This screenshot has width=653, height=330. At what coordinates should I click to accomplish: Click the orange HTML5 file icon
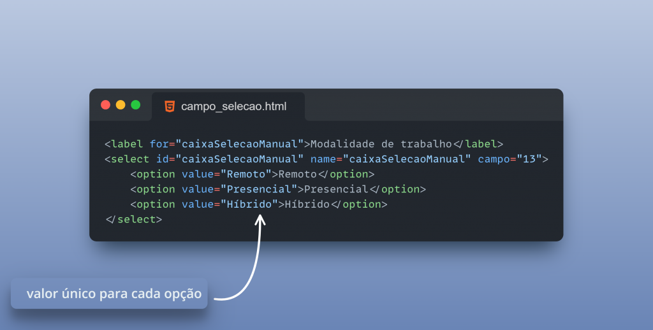(x=170, y=106)
